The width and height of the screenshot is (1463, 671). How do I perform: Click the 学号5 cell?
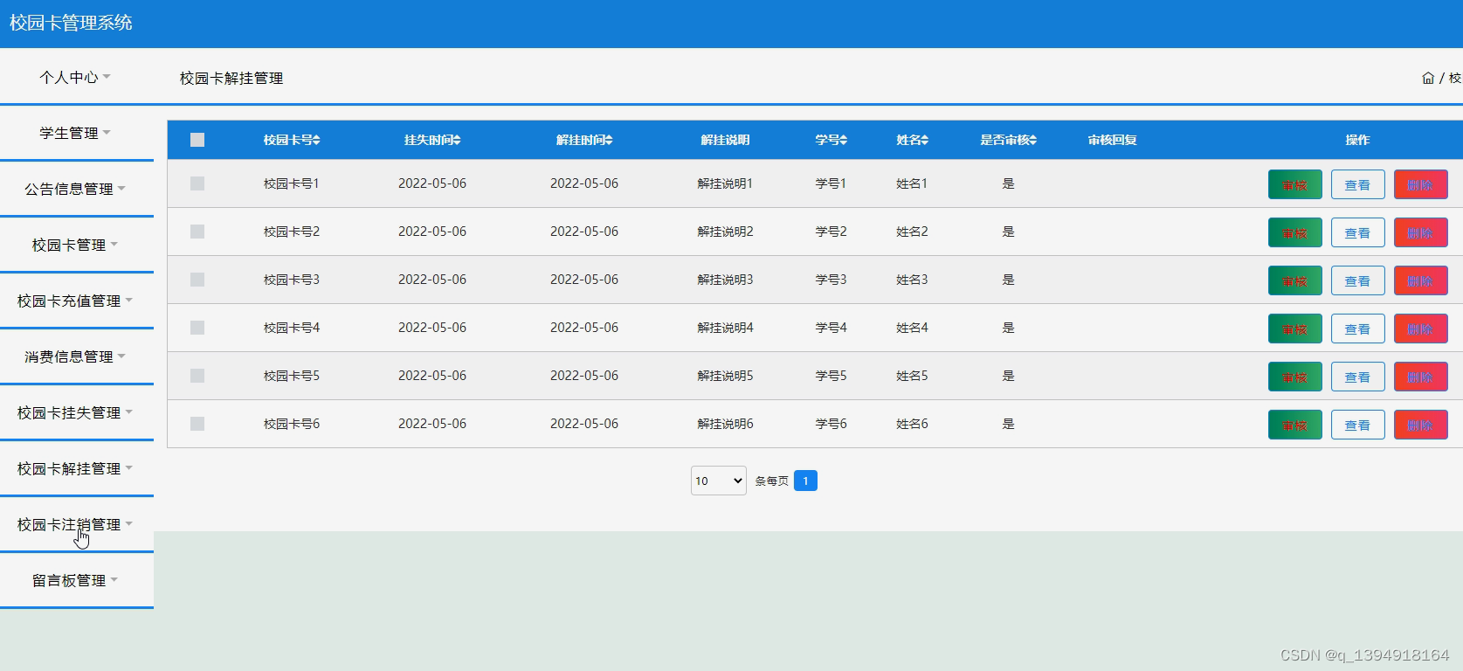pos(831,376)
